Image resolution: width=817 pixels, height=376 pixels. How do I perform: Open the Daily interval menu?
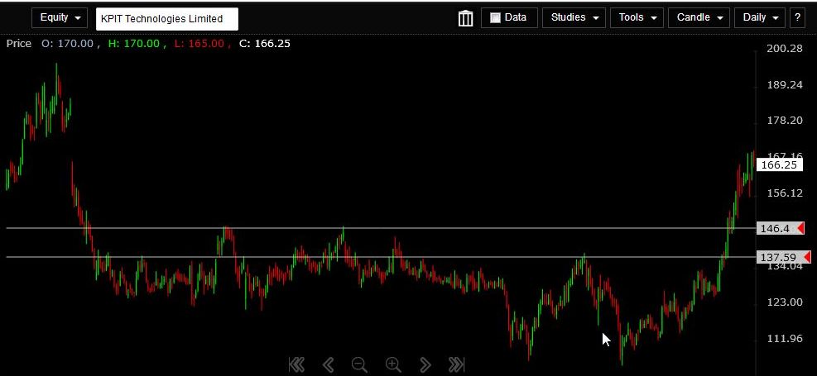pos(760,18)
